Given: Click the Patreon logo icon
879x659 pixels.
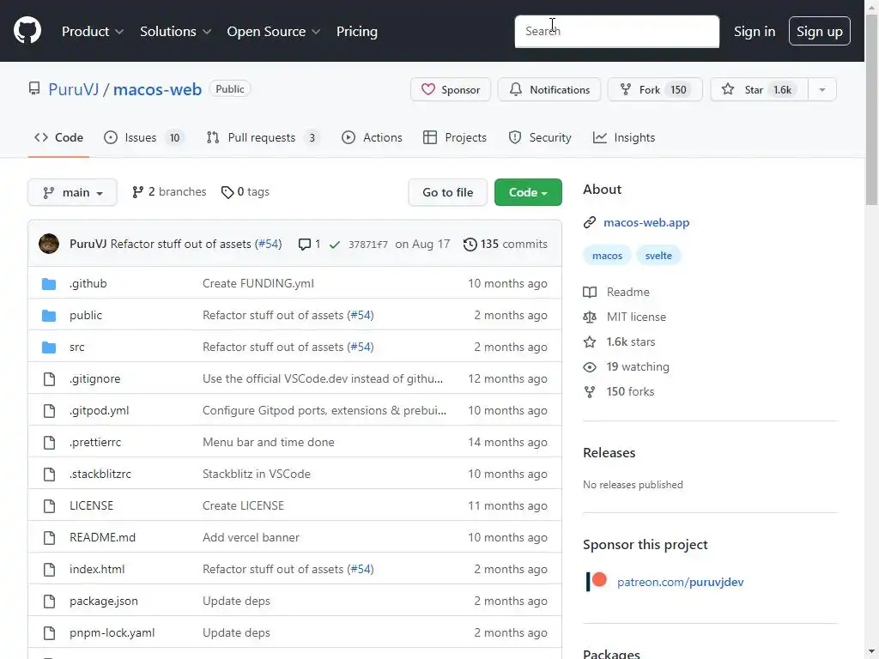Looking at the screenshot, I should click(597, 581).
